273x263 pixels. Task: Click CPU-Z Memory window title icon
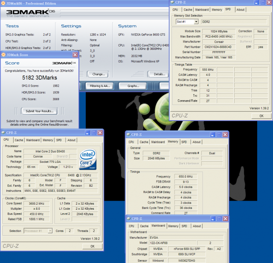click(x=128, y=134)
